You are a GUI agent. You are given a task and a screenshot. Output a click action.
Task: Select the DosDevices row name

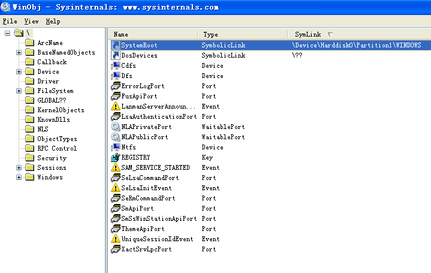tap(139, 55)
